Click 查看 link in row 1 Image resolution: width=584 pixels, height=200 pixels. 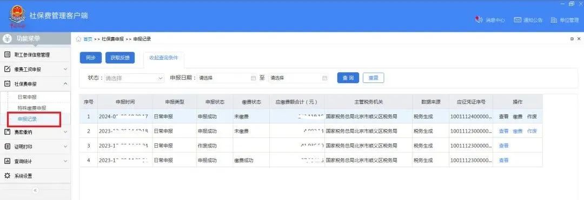click(503, 116)
